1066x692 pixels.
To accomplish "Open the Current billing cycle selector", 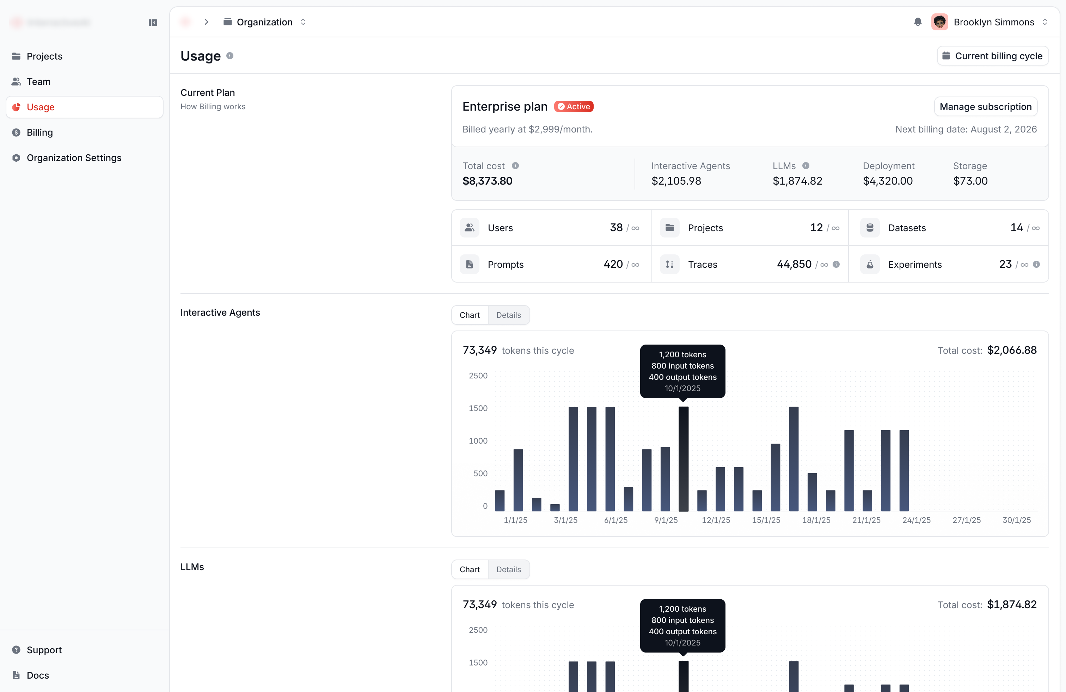I will (993, 56).
